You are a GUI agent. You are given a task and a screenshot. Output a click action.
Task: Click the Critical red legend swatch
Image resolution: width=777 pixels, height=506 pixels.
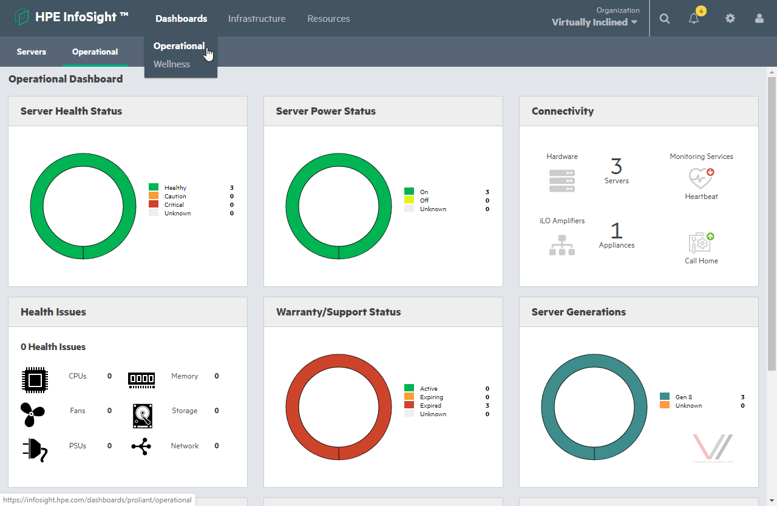tap(154, 204)
